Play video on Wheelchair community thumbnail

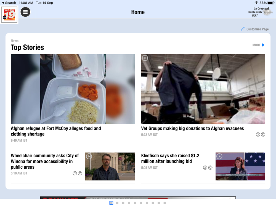click(89, 156)
